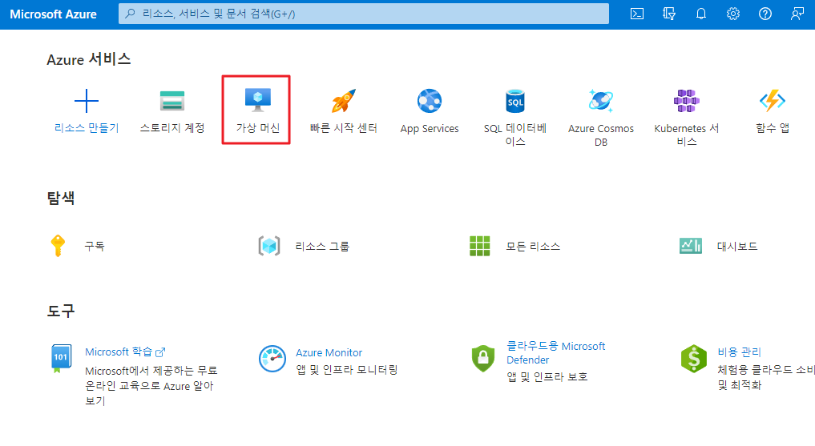Open the App Services globe icon
Screen dimensions: 815x446
430,101
